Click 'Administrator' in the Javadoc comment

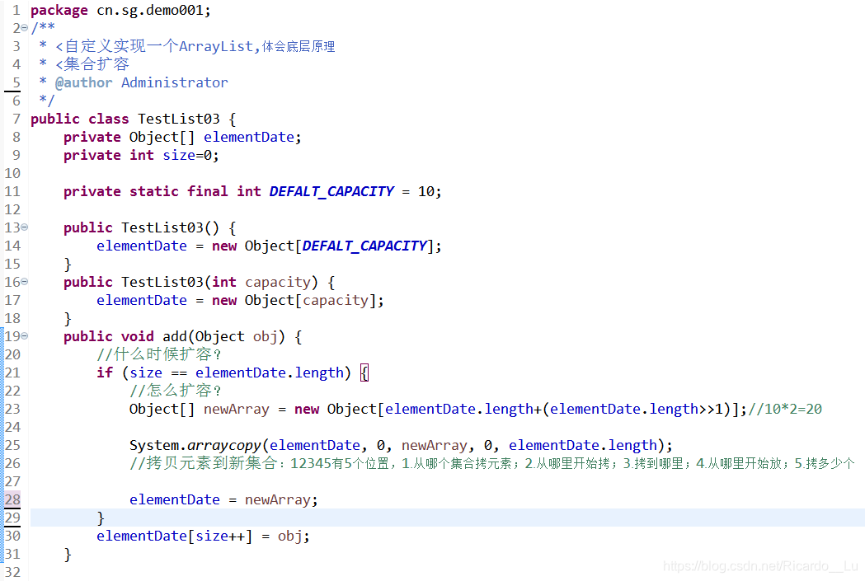coord(174,82)
